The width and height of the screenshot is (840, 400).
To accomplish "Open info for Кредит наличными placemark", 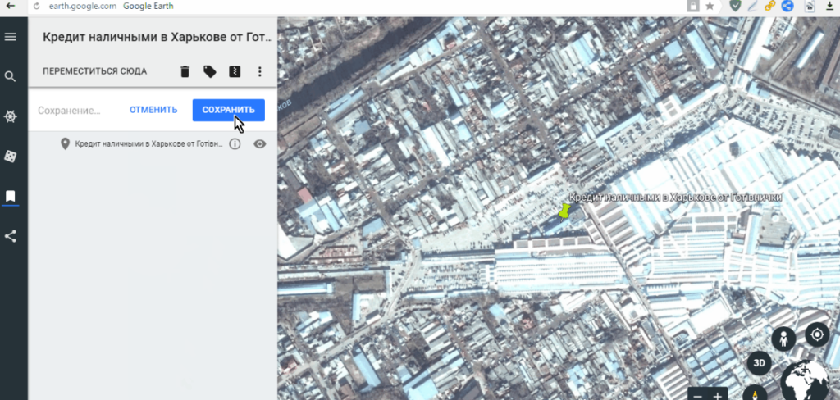I will coord(235,144).
